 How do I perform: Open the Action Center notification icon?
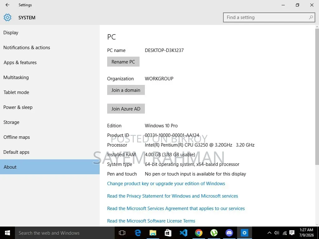292,233
